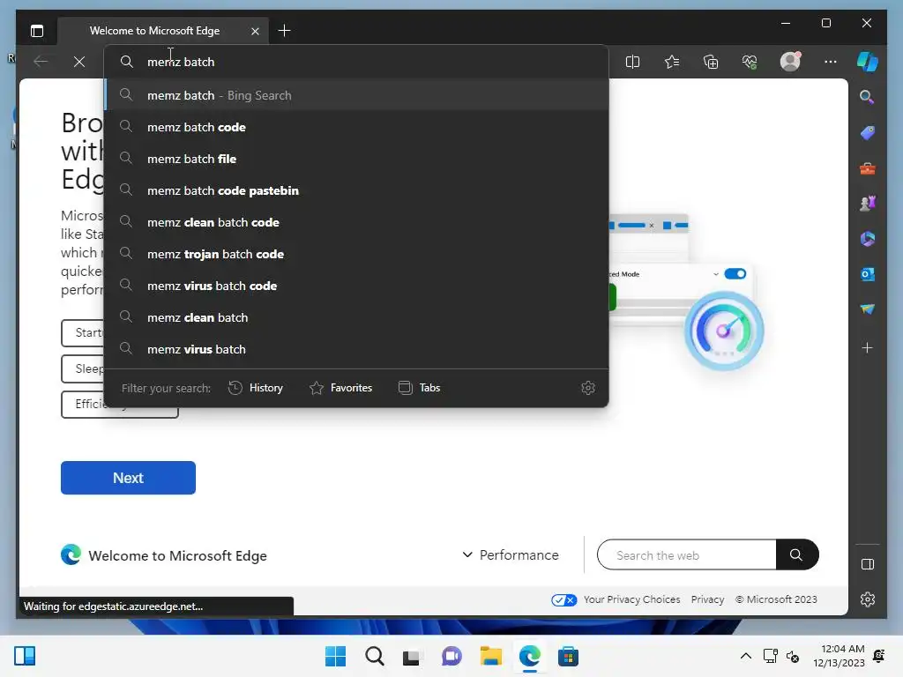
Task: Open File Explorer from taskbar
Action: coord(490,656)
